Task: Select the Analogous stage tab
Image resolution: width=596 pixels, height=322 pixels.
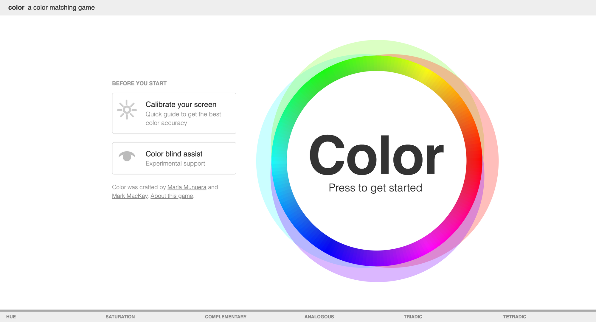Action: pyautogui.click(x=319, y=317)
